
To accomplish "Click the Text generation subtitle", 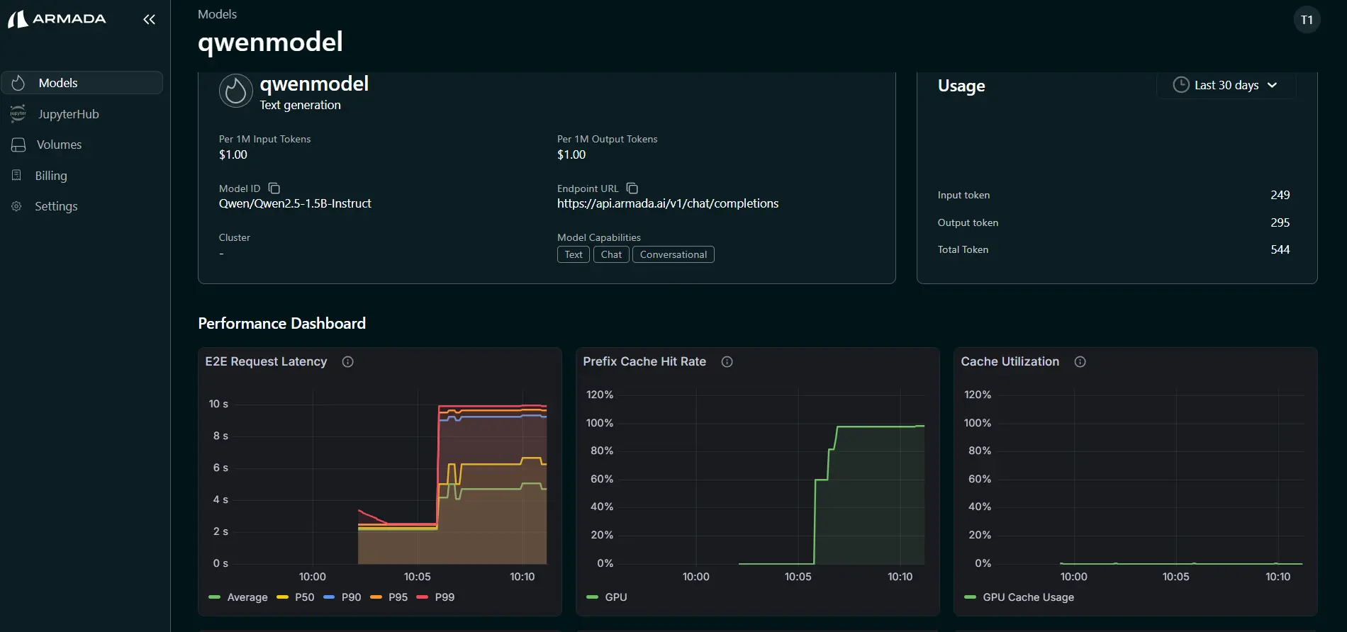I will click(x=300, y=105).
